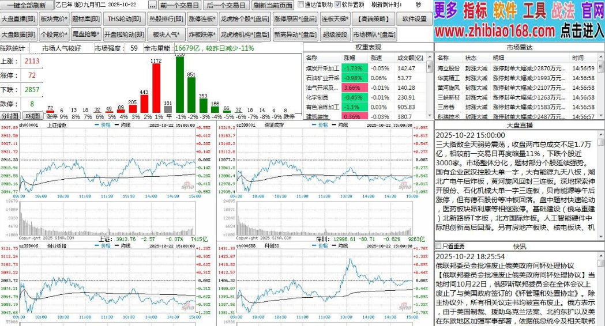This screenshot has height=326, width=605.
Task: Open the 高端策略 menu button
Action: point(373,18)
